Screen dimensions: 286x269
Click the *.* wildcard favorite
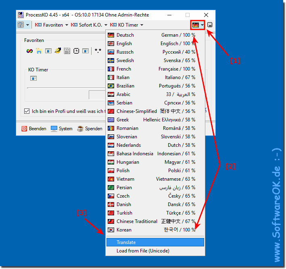[98, 51]
